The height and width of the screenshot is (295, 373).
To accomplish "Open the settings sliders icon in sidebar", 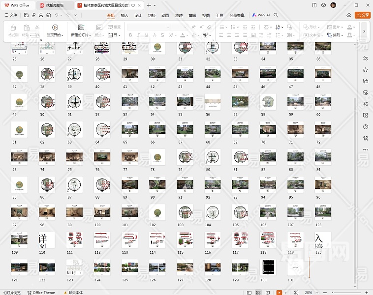I will coord(365,58).
